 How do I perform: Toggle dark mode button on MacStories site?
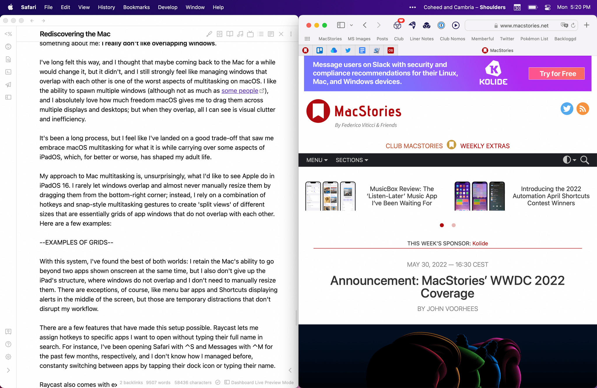click(x=567, y=160)
